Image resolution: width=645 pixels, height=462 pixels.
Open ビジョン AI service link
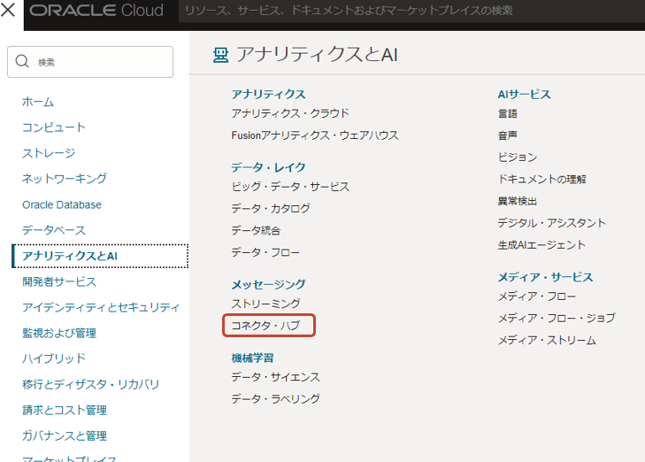point(518,158)
